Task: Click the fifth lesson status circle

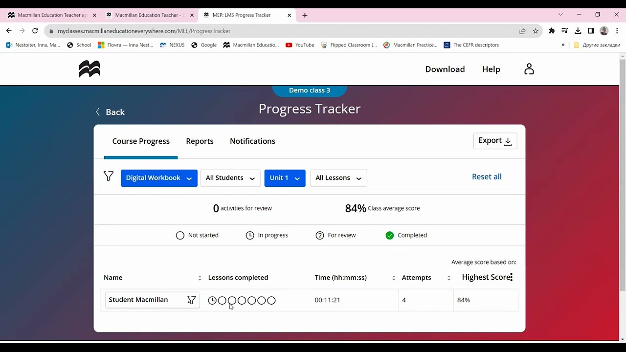Action: (x=251, y=300)
